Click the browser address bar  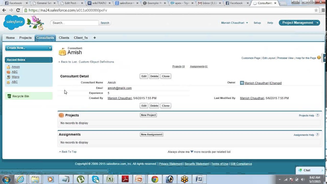(169, 10)
